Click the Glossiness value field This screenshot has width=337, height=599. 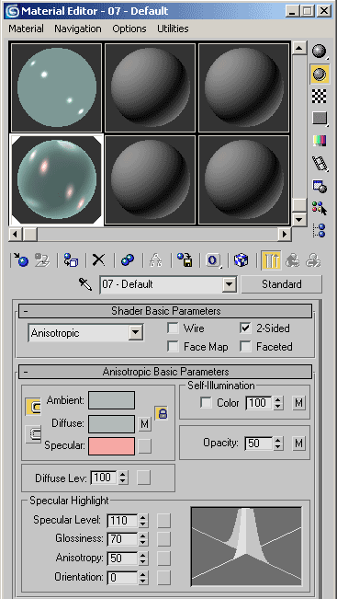point(123,539)
